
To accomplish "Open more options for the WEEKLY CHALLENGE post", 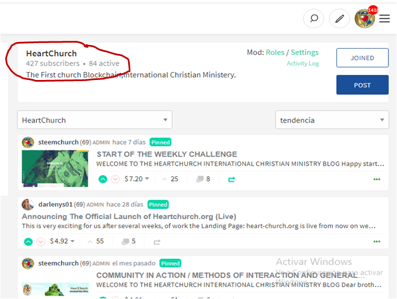I will coord(377,179).
